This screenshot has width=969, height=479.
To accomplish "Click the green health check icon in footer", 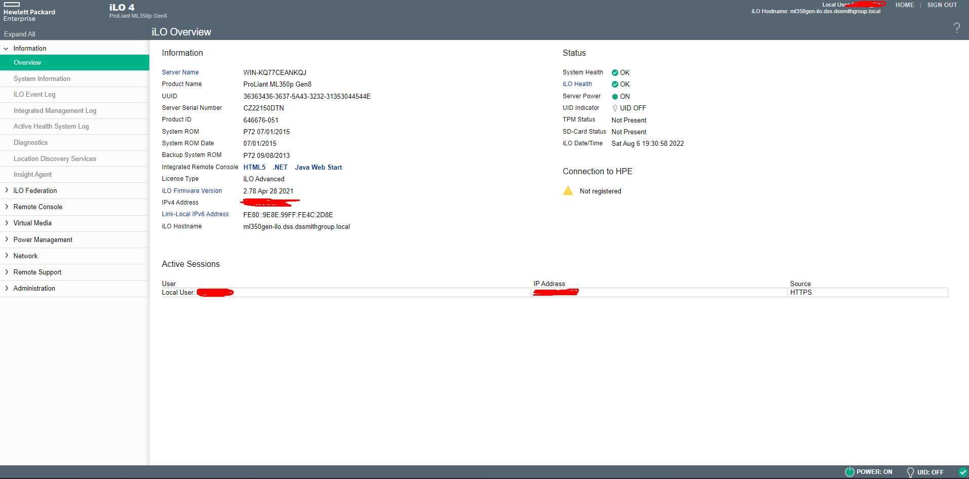I will pos(963,472).
